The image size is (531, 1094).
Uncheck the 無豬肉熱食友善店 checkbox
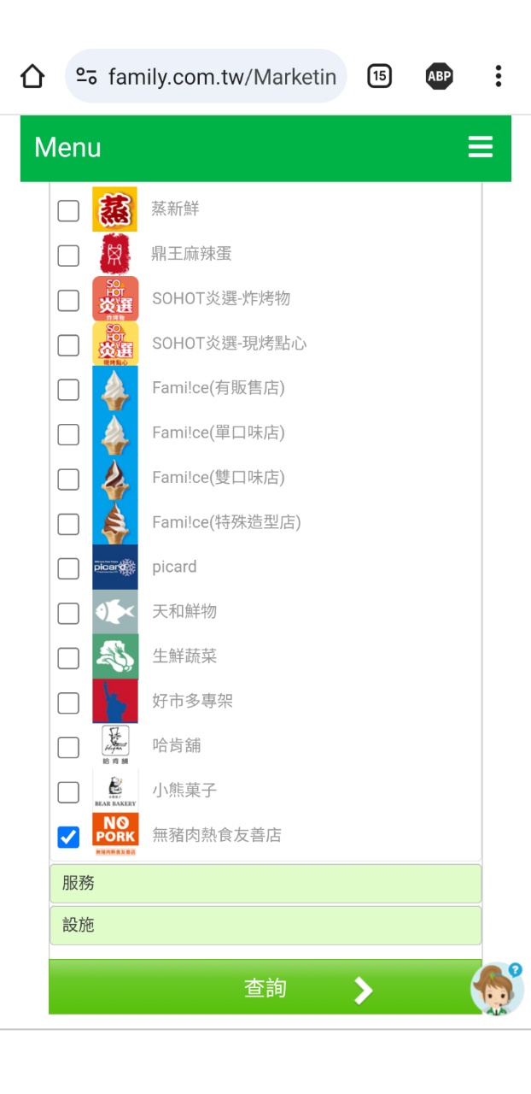point(68,837)
